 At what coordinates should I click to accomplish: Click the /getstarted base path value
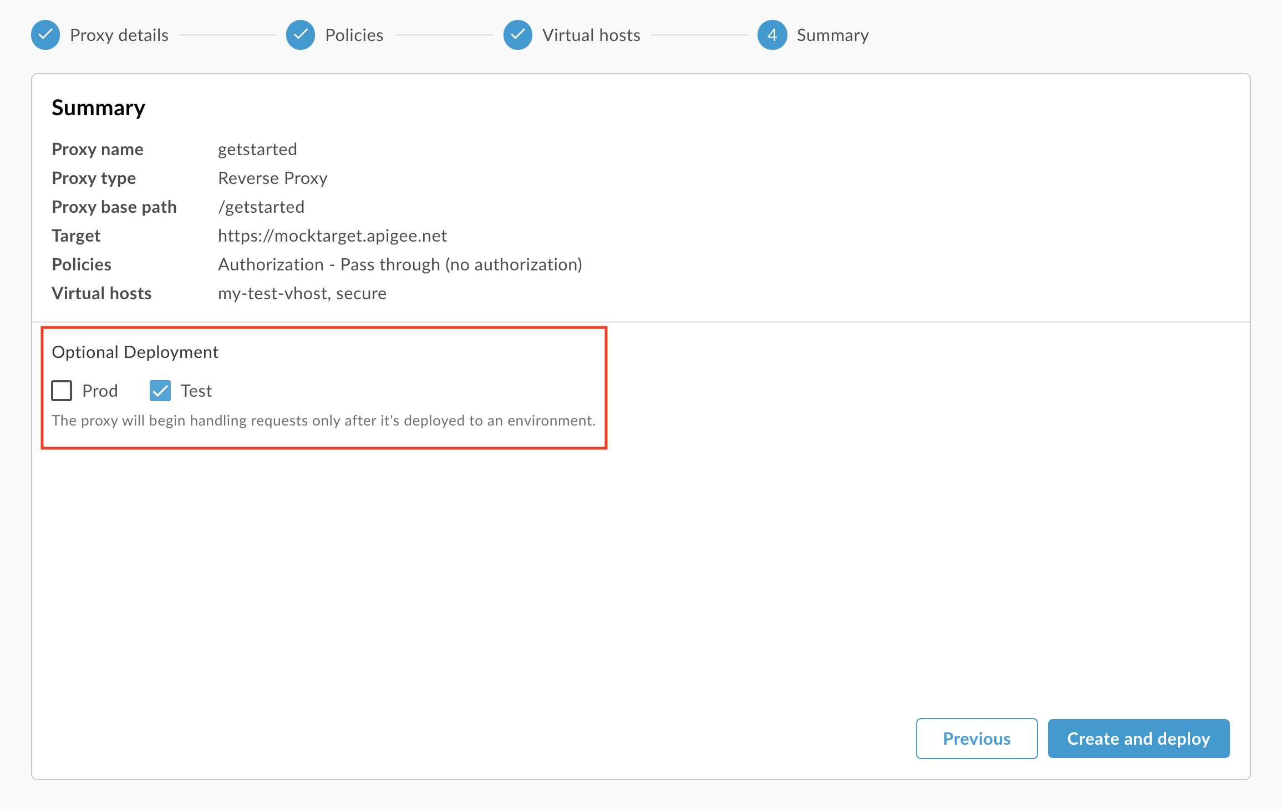point(261,207)
